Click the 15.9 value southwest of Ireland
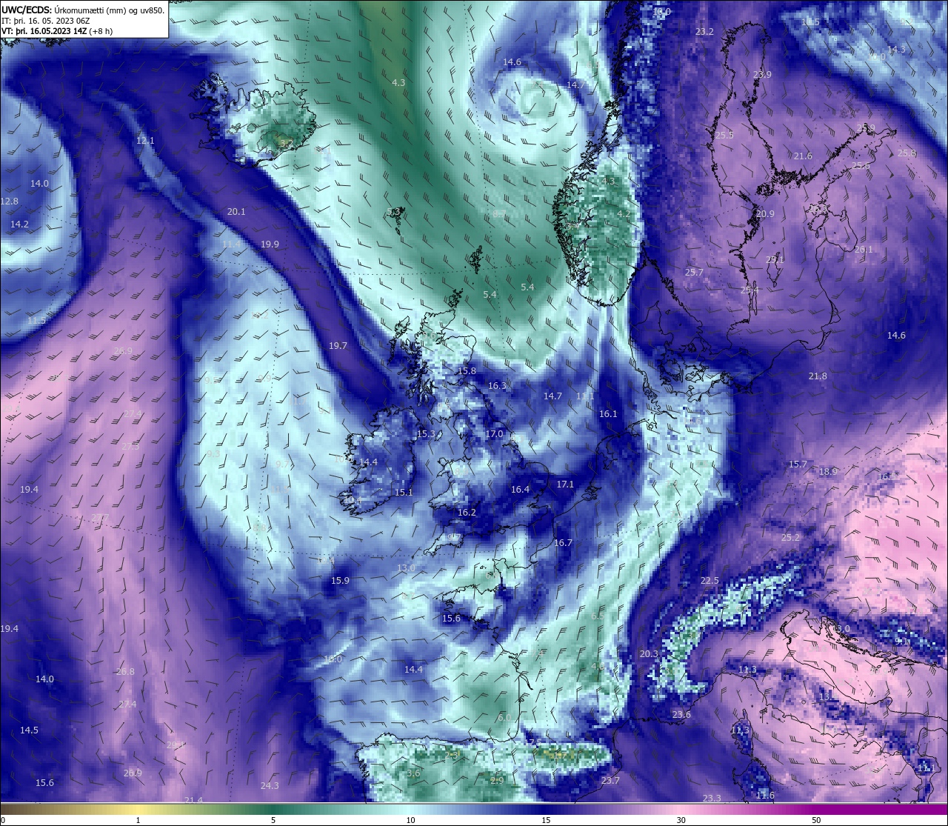Image resolution: width=948 pixels, height=826 pixels. pos(340,581)
